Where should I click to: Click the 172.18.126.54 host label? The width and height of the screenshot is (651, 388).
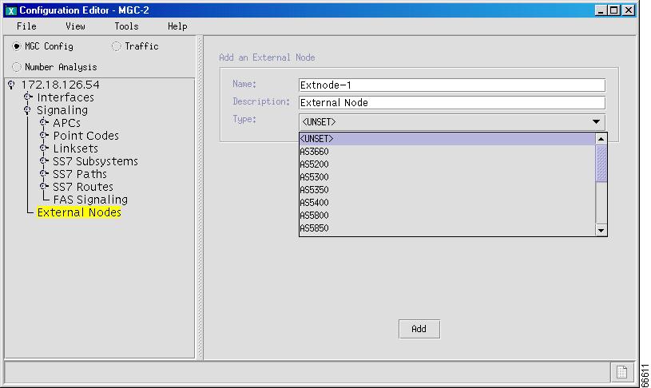(60, 85)
